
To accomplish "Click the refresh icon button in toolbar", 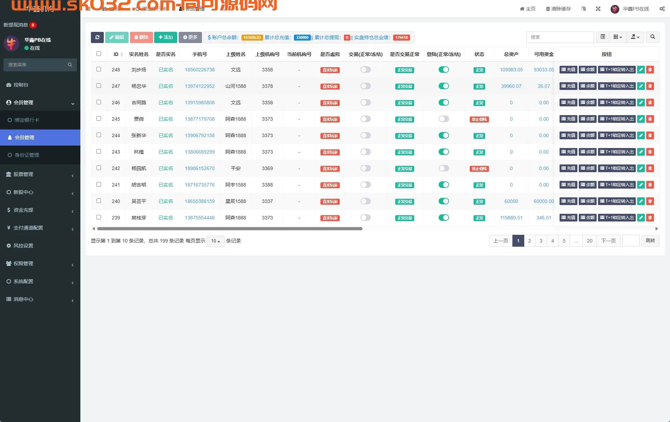I will click(x=97, y=37).
